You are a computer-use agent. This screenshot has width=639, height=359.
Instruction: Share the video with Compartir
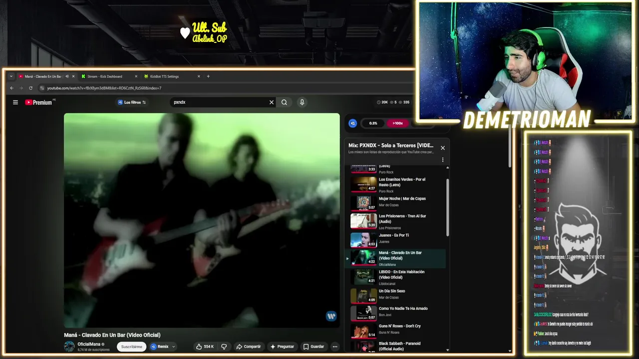click(249, 347)
